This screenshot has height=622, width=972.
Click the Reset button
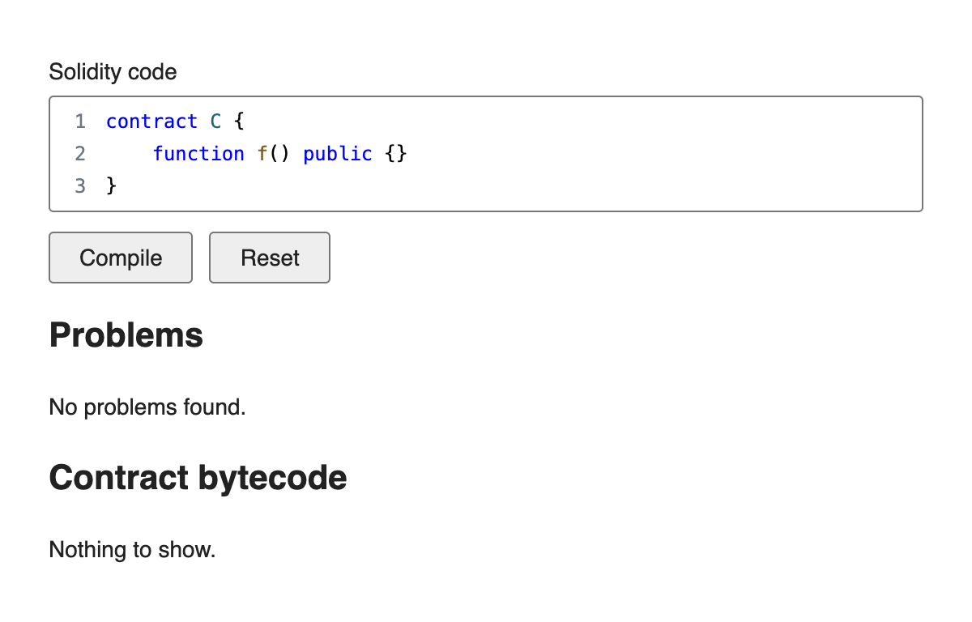click(x=270, y=258)
